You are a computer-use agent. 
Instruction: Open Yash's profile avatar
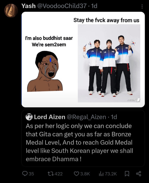11,11
